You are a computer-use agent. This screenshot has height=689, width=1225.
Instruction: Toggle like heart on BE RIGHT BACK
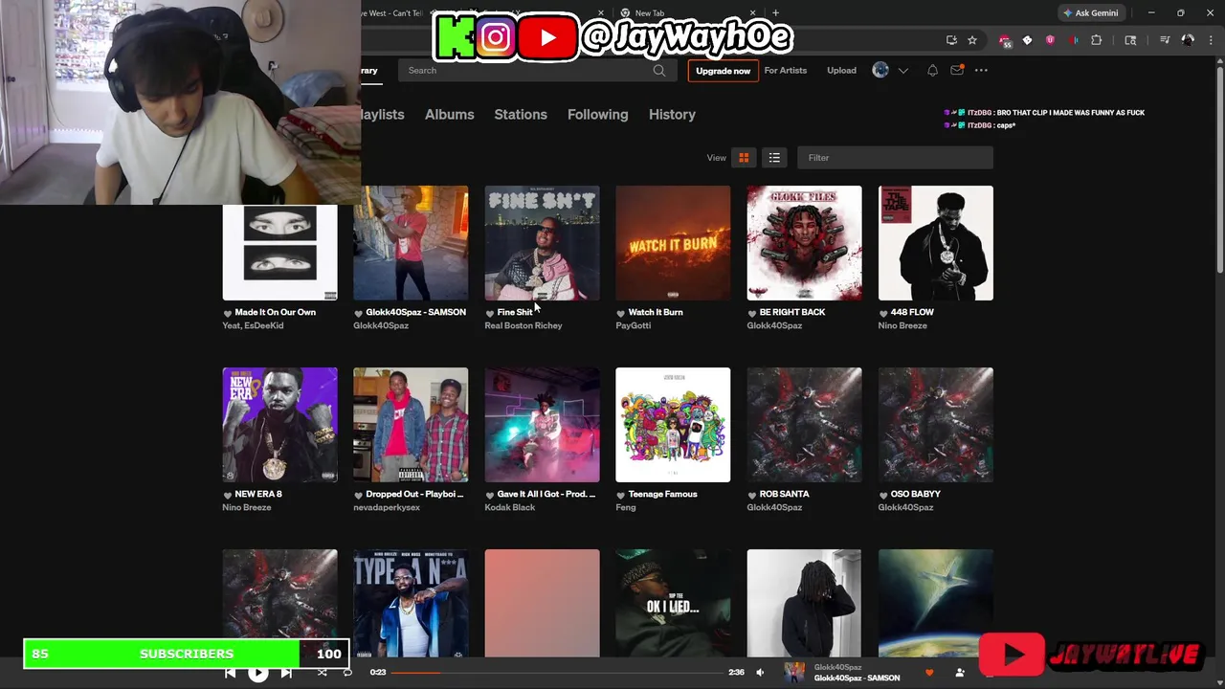pos(752,313)
